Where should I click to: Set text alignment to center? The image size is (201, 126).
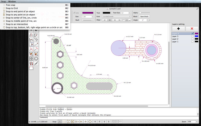coord(110,20)
